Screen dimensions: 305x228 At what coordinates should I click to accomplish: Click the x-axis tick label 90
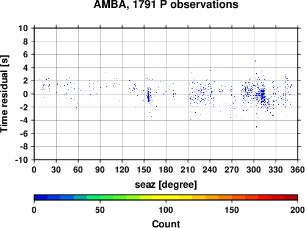(100, 169)
